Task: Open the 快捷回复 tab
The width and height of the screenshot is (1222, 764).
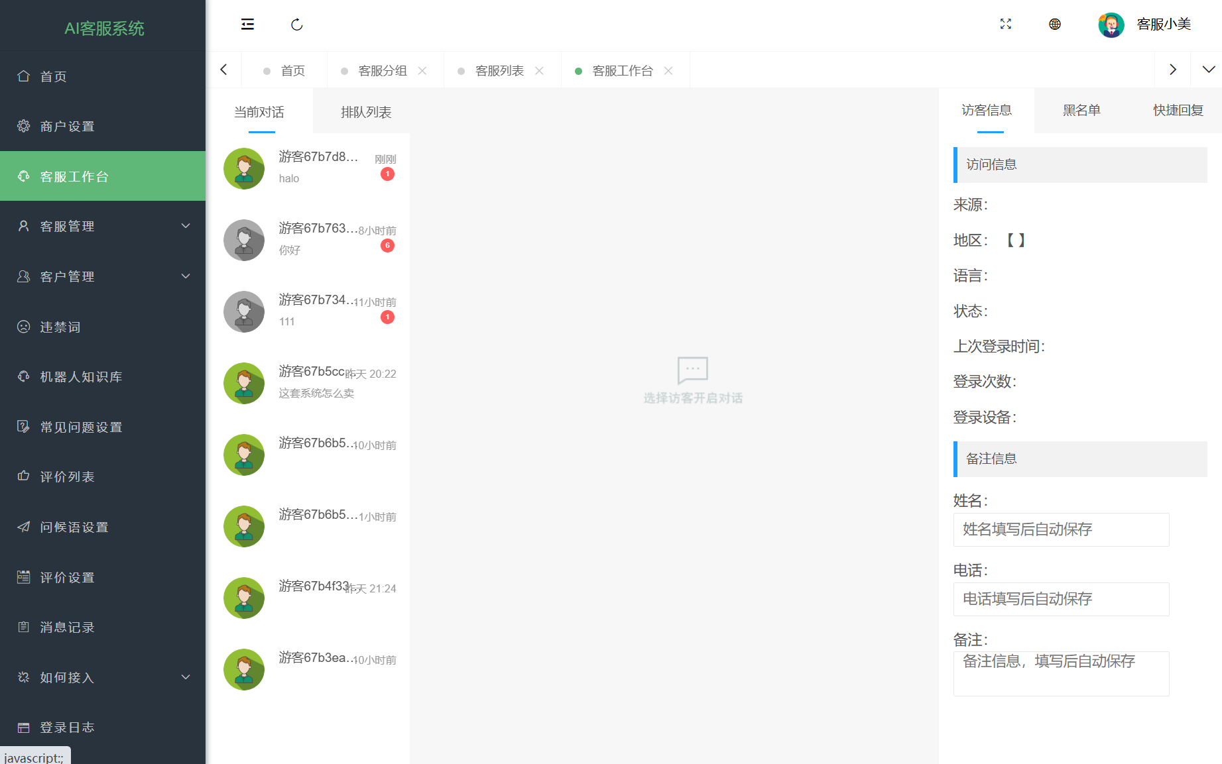Action: click(x=1178, y=111)
